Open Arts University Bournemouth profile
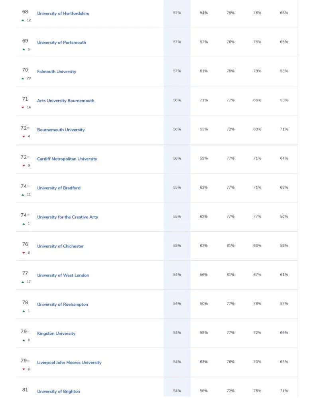The image size is (315, 398). [x=66, y=101]
